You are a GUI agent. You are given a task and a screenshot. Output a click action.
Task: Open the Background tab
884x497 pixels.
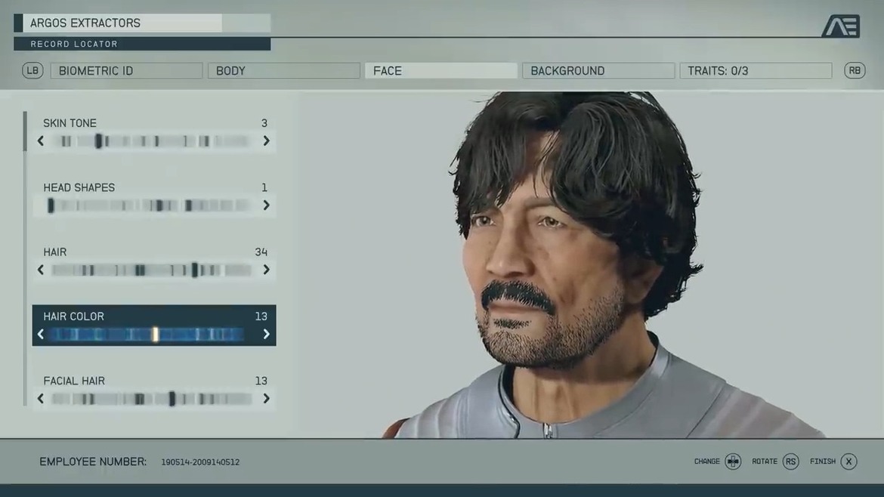pos(598,70)
